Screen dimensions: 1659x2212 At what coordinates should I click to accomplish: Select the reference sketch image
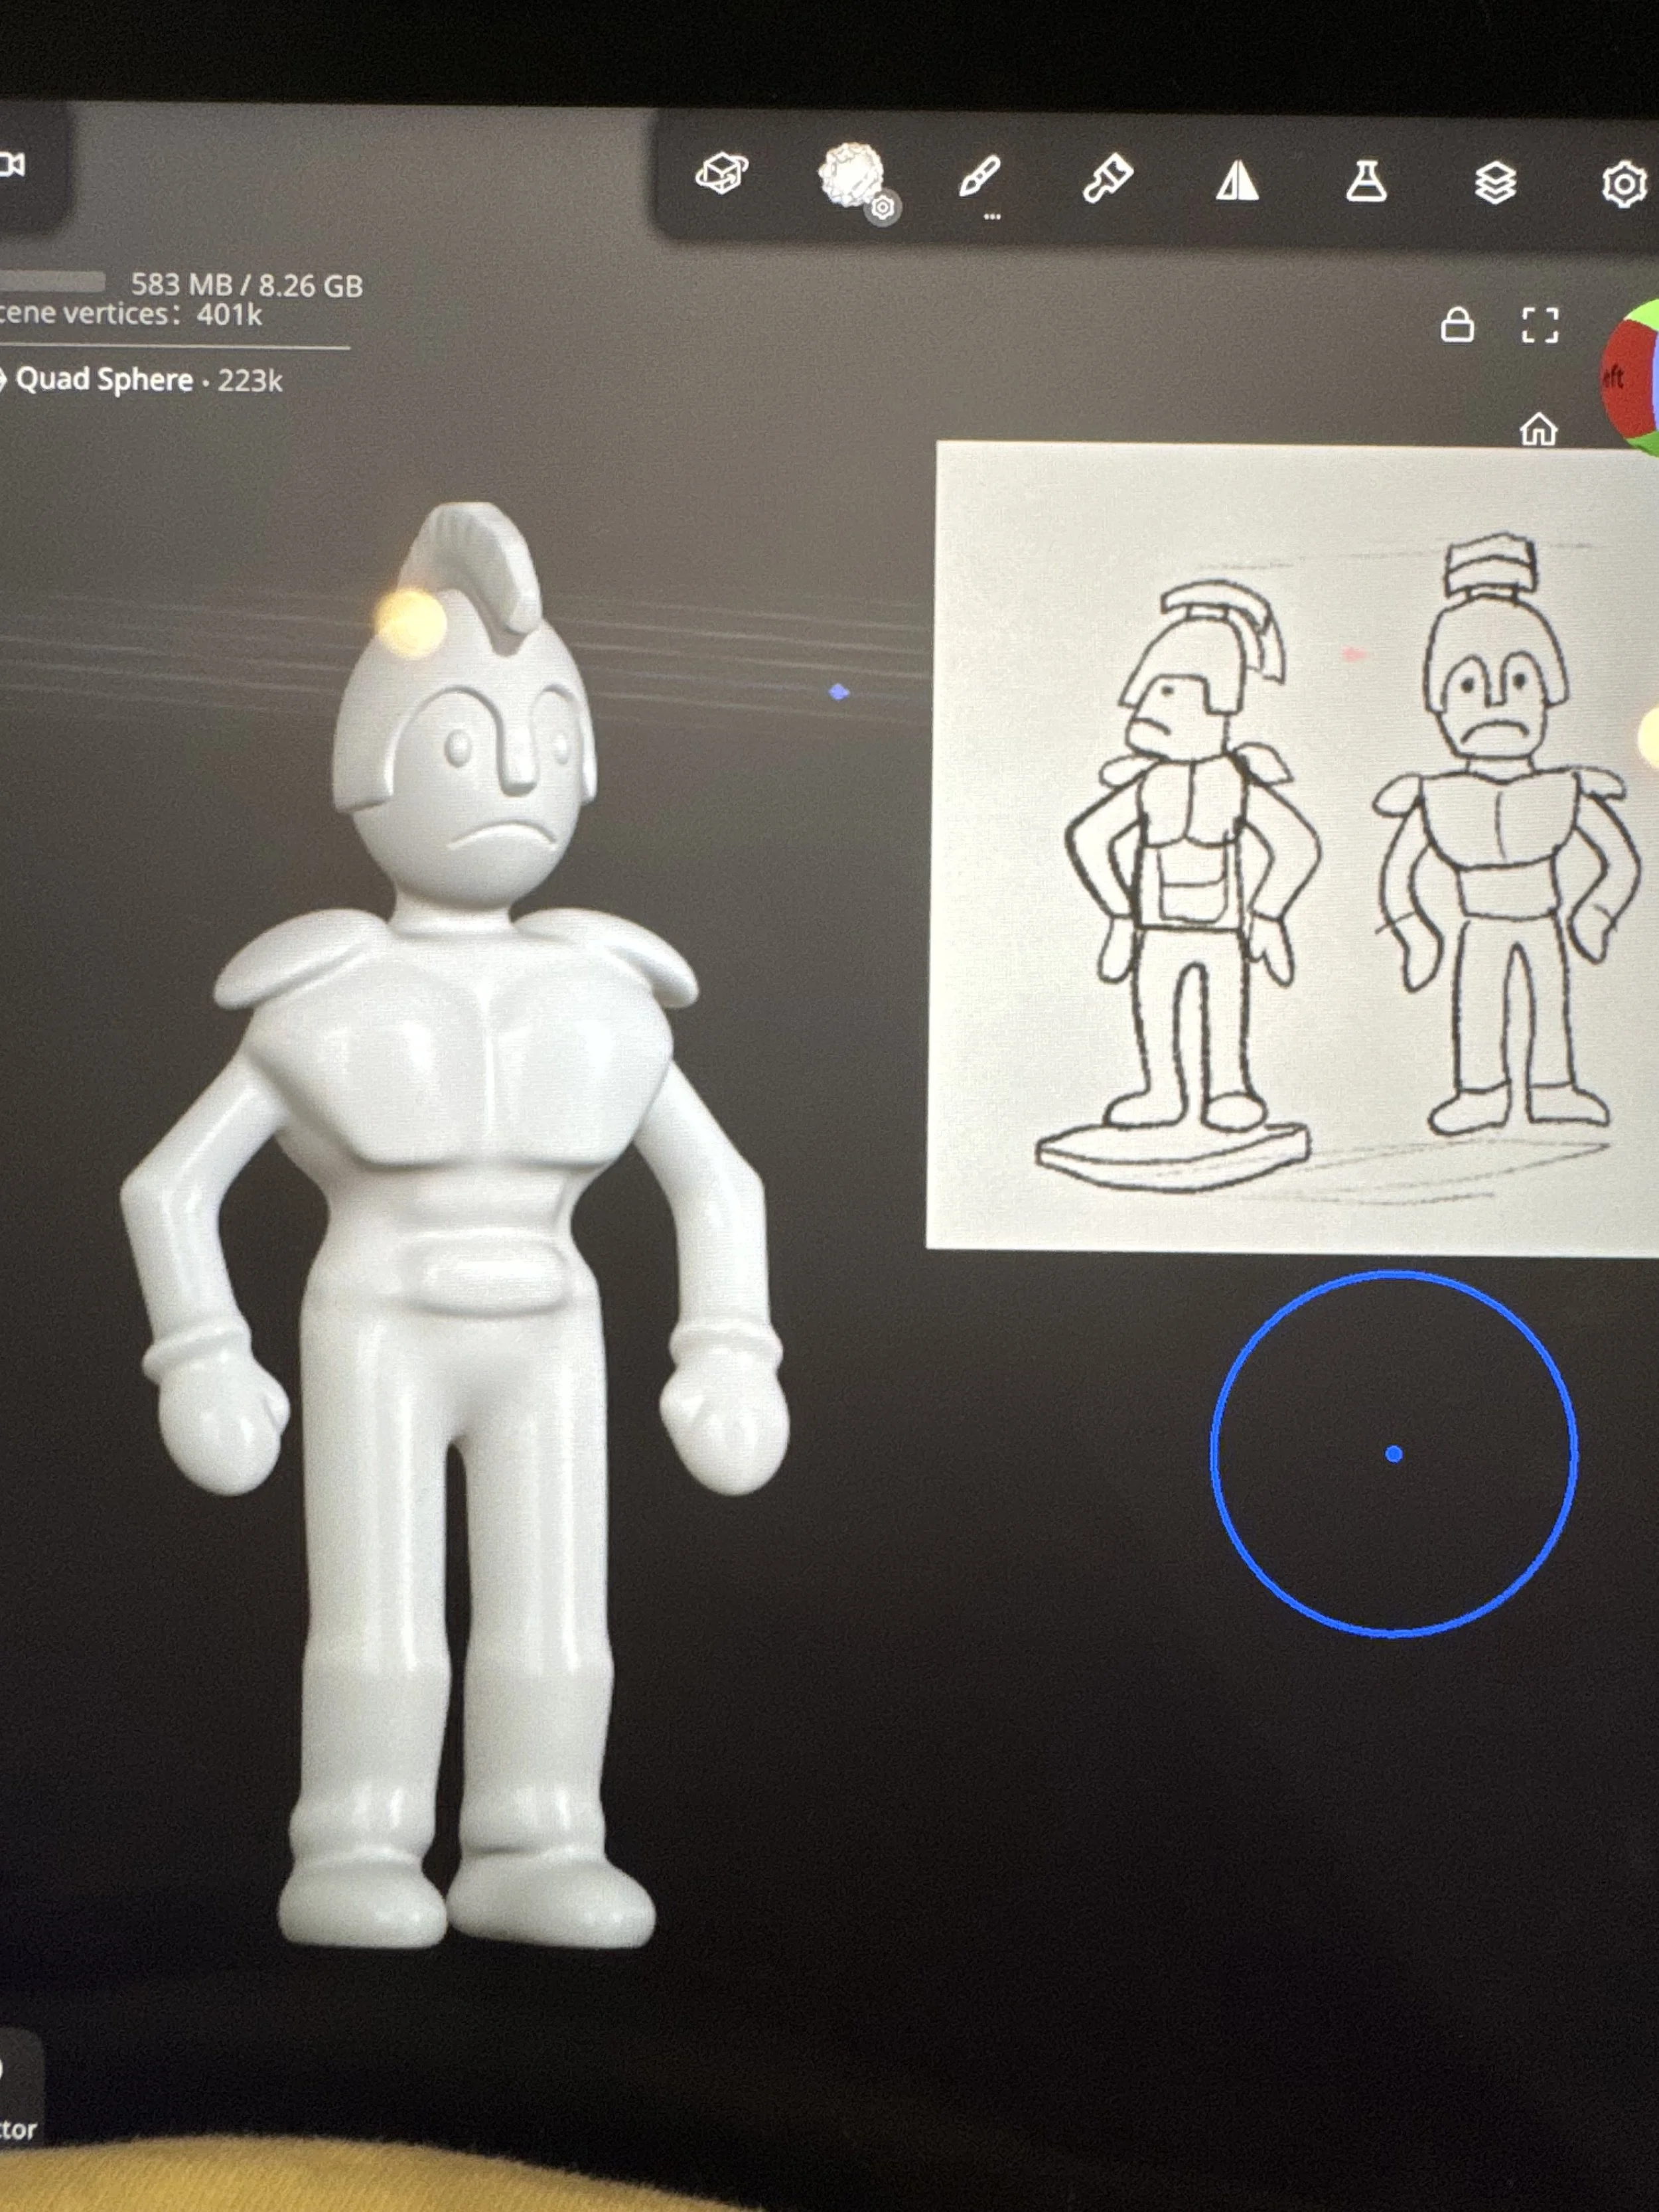click(x=1293, y=847)
